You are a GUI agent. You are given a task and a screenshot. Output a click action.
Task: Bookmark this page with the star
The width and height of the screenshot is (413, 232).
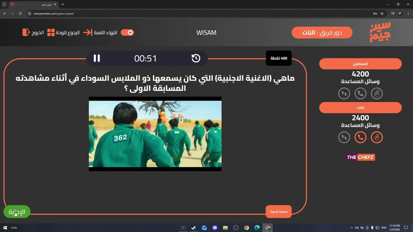coord(382,14)
